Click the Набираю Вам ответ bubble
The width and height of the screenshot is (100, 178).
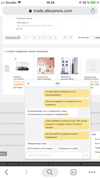click(37, 143)
